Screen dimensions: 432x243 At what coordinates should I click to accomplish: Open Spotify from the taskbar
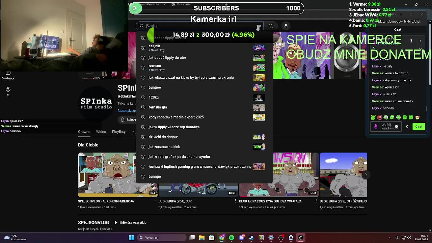point(231,238)
